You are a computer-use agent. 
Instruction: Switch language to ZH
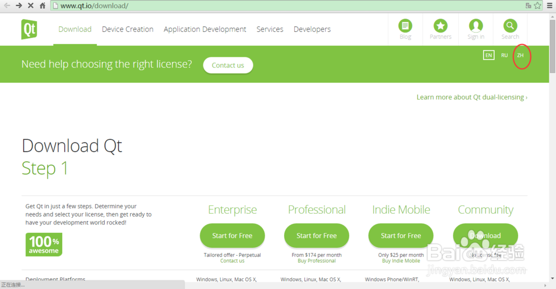point(520,55)
